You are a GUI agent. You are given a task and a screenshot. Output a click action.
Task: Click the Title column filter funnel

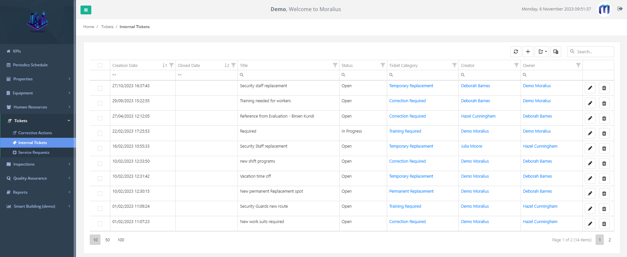point(335,65)
